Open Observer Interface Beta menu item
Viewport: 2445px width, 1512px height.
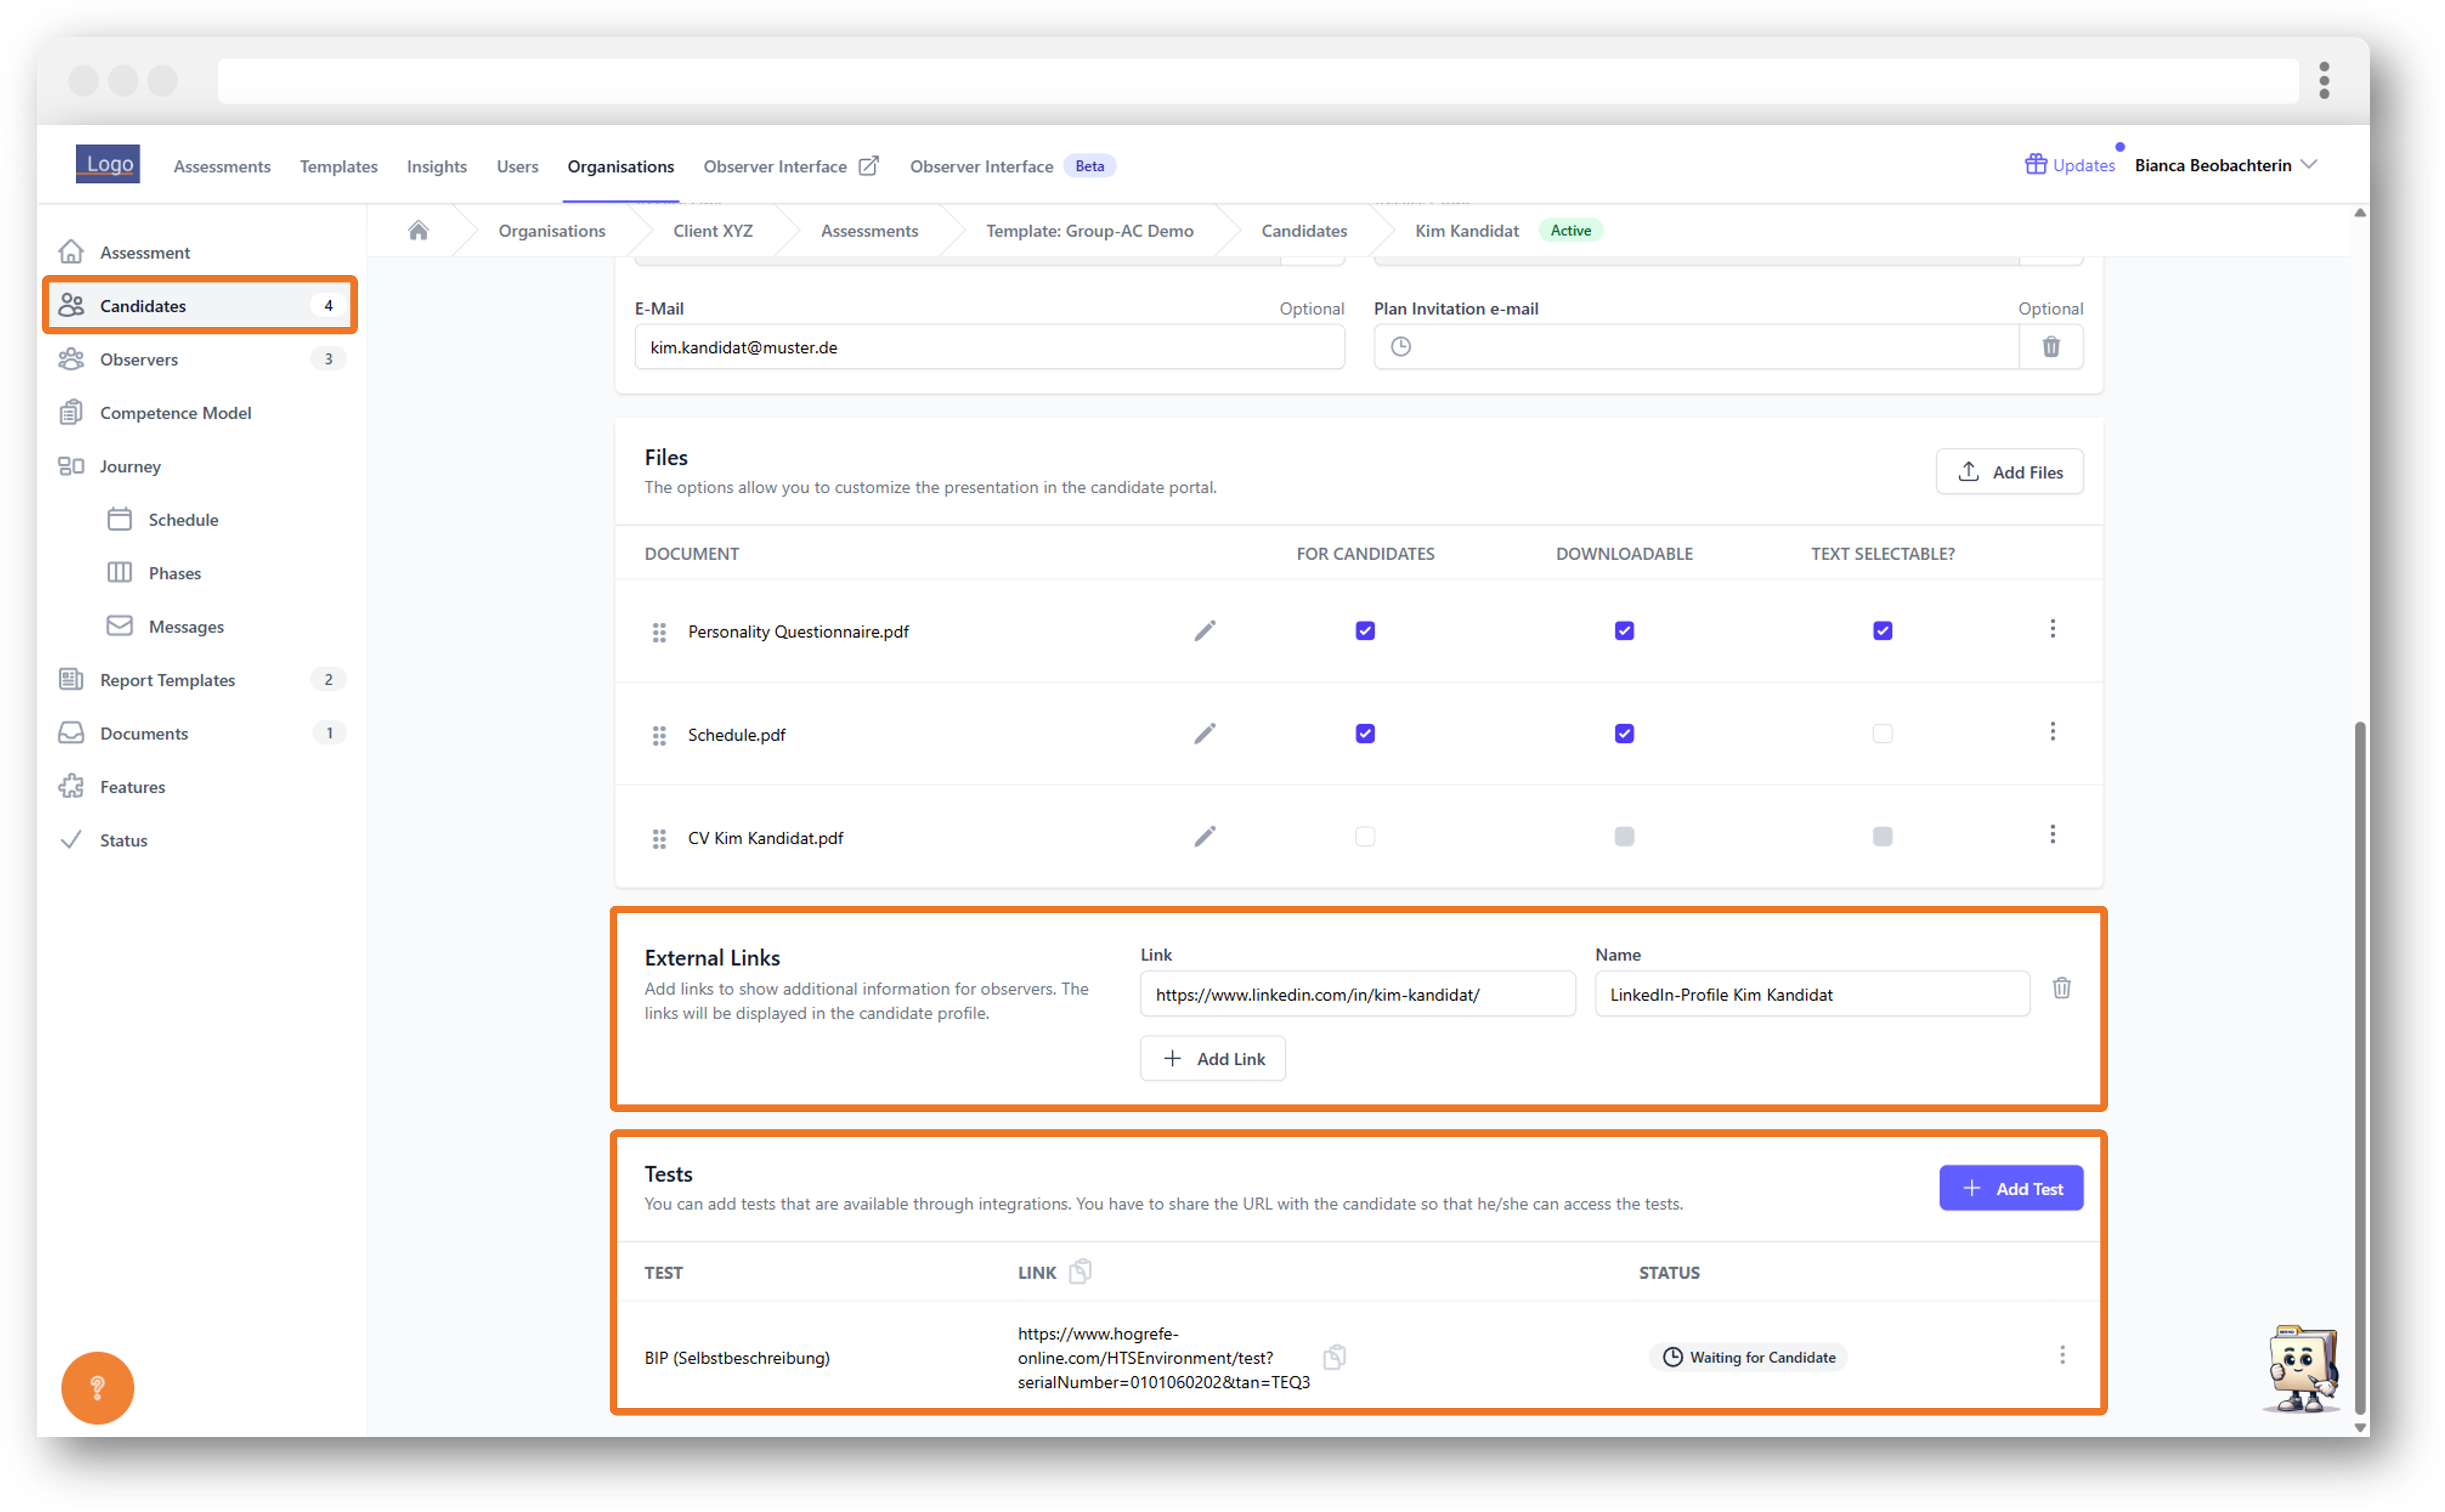pyautogui.click(x=1012, y=166)
